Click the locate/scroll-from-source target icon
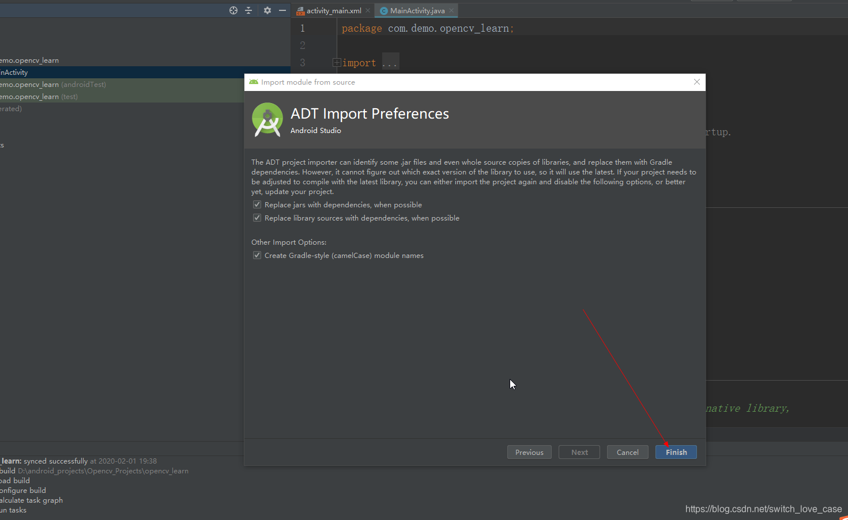 [233, 10]
